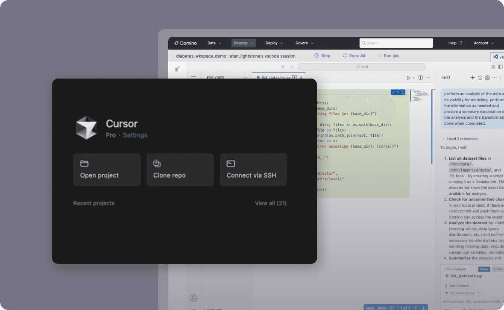Click View all (31) recent projects
The width and height of the screenshot is (504, 310).
(x=270, y=203)
